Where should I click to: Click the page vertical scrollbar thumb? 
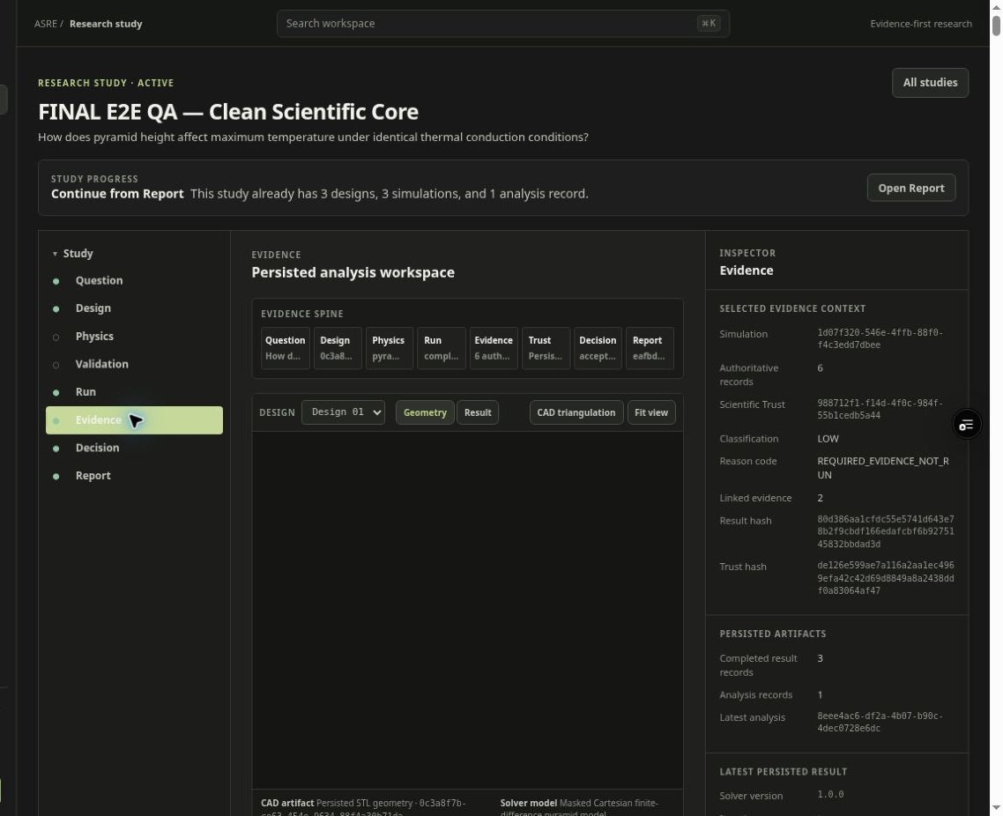pos(996,26)
